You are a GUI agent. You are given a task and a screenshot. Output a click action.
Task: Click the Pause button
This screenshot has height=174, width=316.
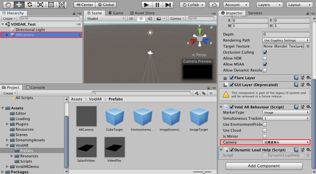point(157,5)
